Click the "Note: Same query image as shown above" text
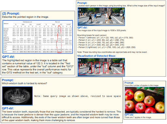Screen dimensions: 167x124 78,96
